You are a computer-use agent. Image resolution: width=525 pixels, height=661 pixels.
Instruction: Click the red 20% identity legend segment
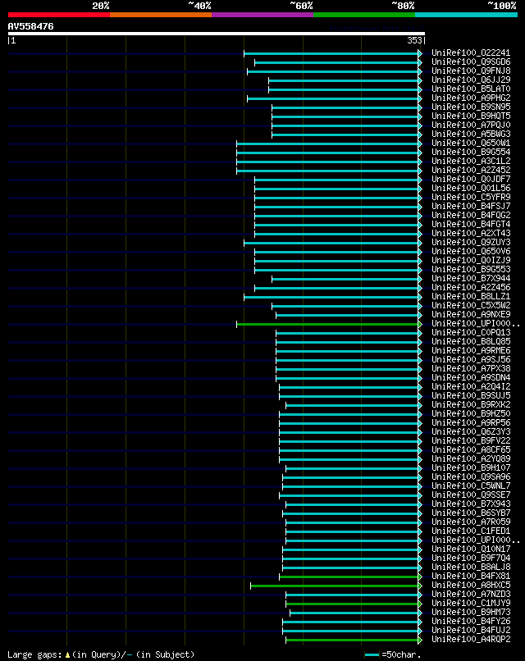pyautogui.click(x=58, y=15)
